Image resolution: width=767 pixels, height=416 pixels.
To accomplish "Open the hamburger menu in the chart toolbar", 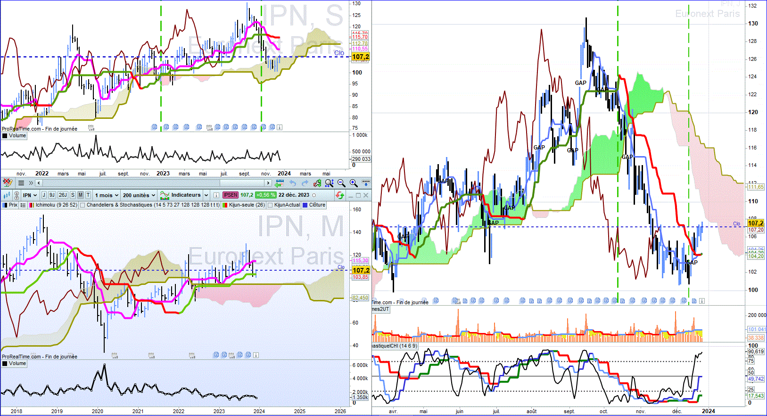I will [21, 183].
